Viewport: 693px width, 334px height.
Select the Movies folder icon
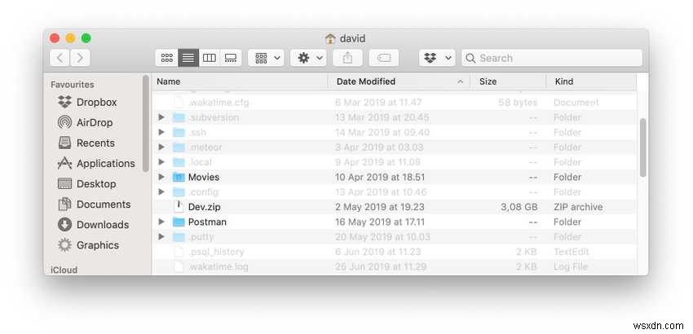click(179, 177)
